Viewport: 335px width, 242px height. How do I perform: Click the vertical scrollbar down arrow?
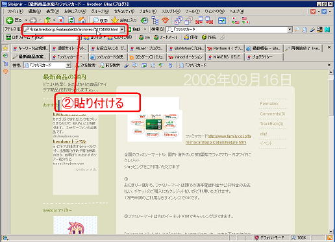point(331,232)
